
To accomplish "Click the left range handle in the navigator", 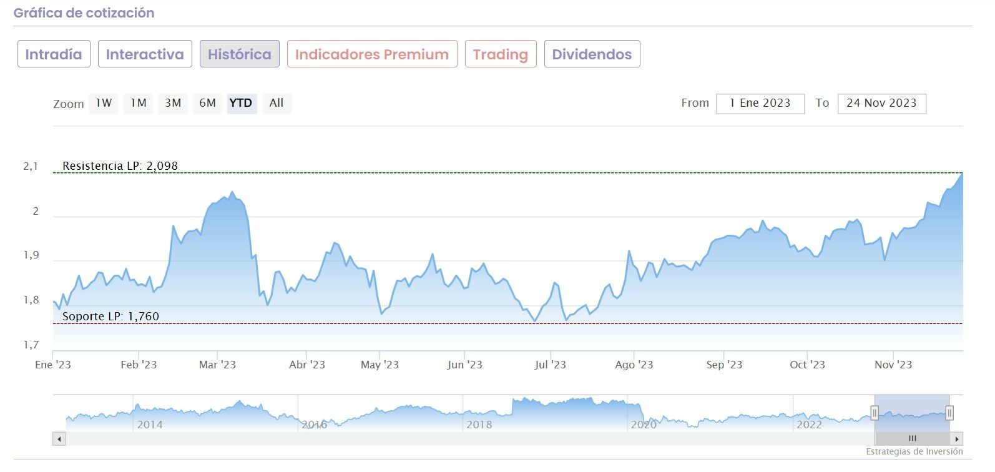I will tap(875, 413).
